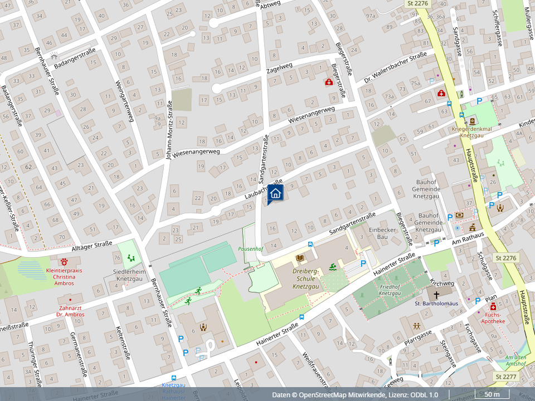
Task: Click the bank icon beside Hauptstraße
Action: [x=459, y=215]
